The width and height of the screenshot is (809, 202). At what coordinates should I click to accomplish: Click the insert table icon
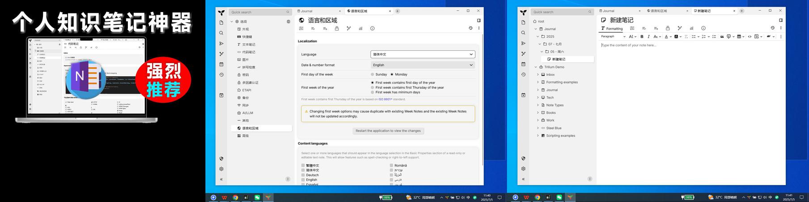(739, 37)
